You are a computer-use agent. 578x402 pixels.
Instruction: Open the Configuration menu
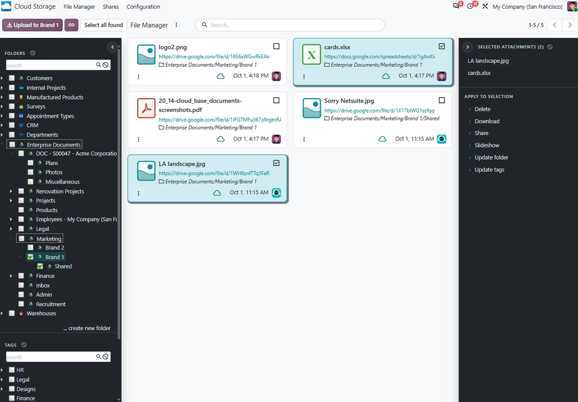[x=143, y=7]
